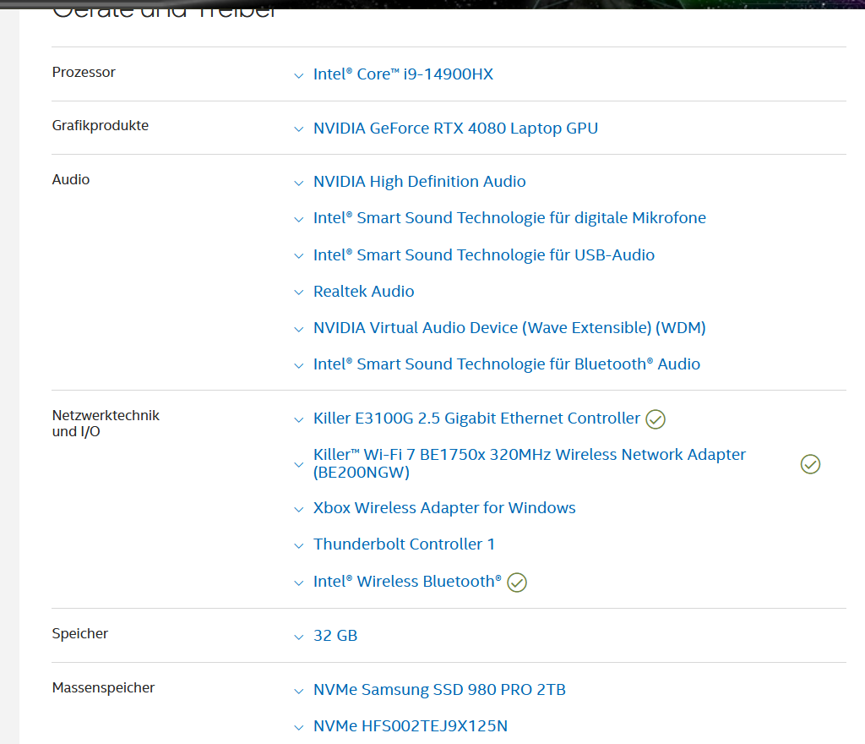Expand Xbox Wireless Adapter chevron
865x744 pixels.
pos(298,509)
